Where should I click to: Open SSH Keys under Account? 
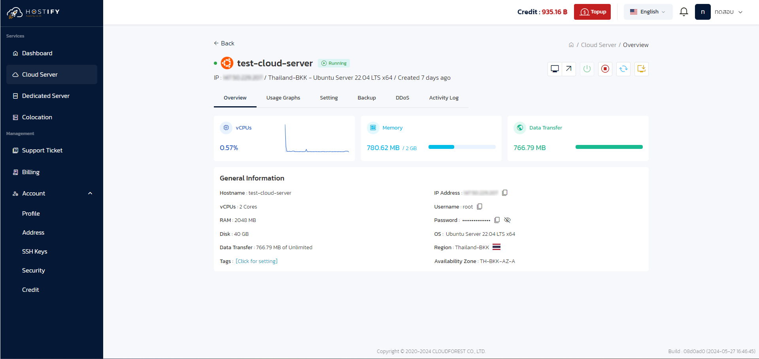[x=34, y=252]
